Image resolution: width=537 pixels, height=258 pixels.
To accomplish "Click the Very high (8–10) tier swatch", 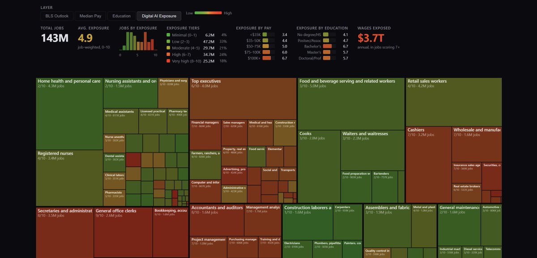I will click(x=168, y=61).
